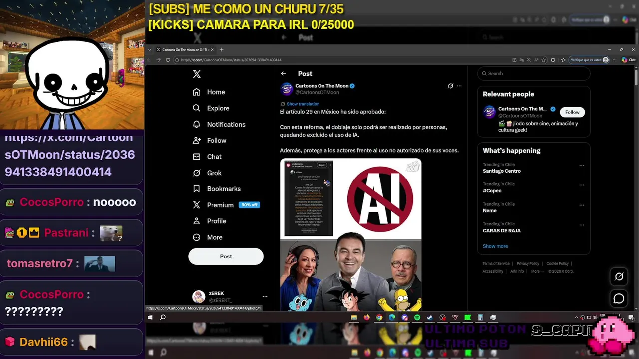
Task: Select the Cartoons On The Moon browser tab
Action: click(185, 50)
